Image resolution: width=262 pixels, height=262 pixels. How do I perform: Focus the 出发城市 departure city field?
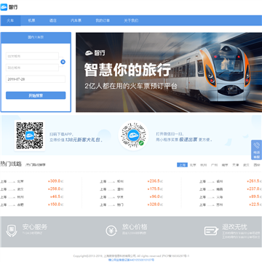pos(32,56)
